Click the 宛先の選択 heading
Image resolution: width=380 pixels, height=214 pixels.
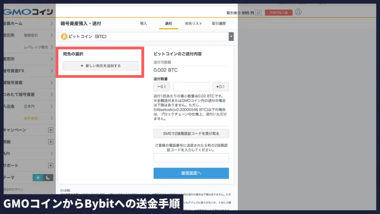tap(73, 54)
